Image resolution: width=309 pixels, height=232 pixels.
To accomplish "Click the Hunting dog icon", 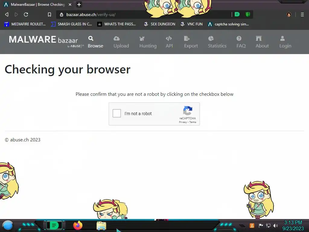I will (142, 38).
